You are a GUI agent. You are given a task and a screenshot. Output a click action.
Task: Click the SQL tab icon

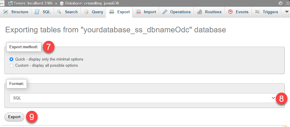pyautogui.click(x=37, y=12)
